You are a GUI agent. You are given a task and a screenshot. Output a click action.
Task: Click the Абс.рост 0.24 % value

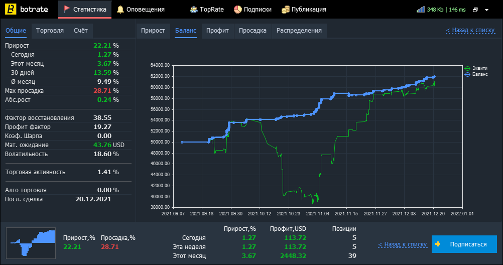click(108, 100)
